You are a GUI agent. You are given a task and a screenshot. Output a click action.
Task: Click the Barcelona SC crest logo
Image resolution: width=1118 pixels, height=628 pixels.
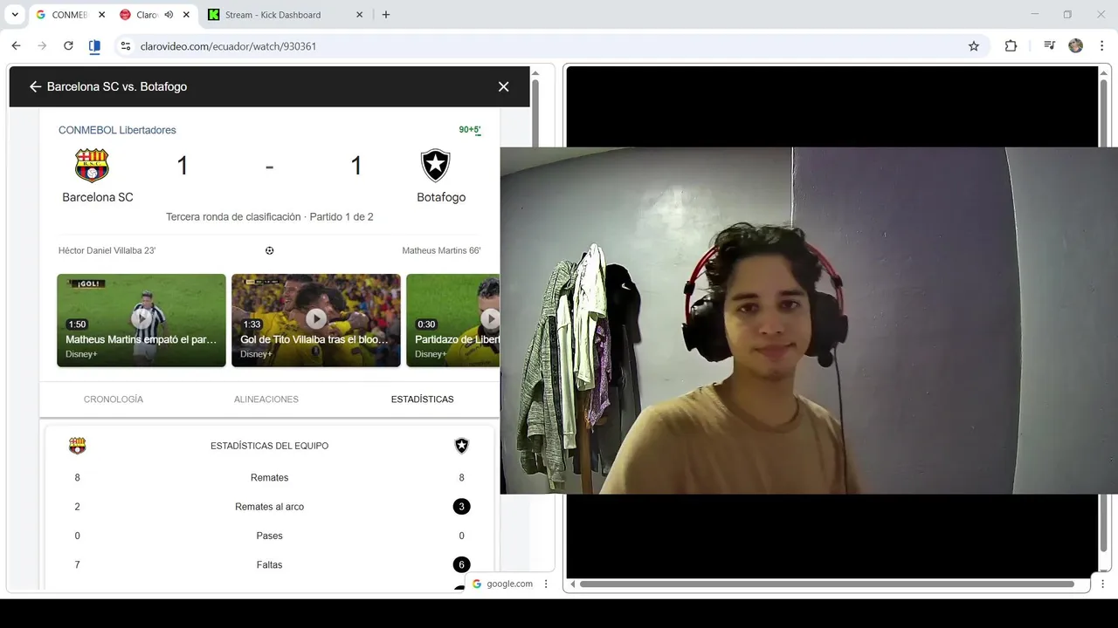(92, 165)
